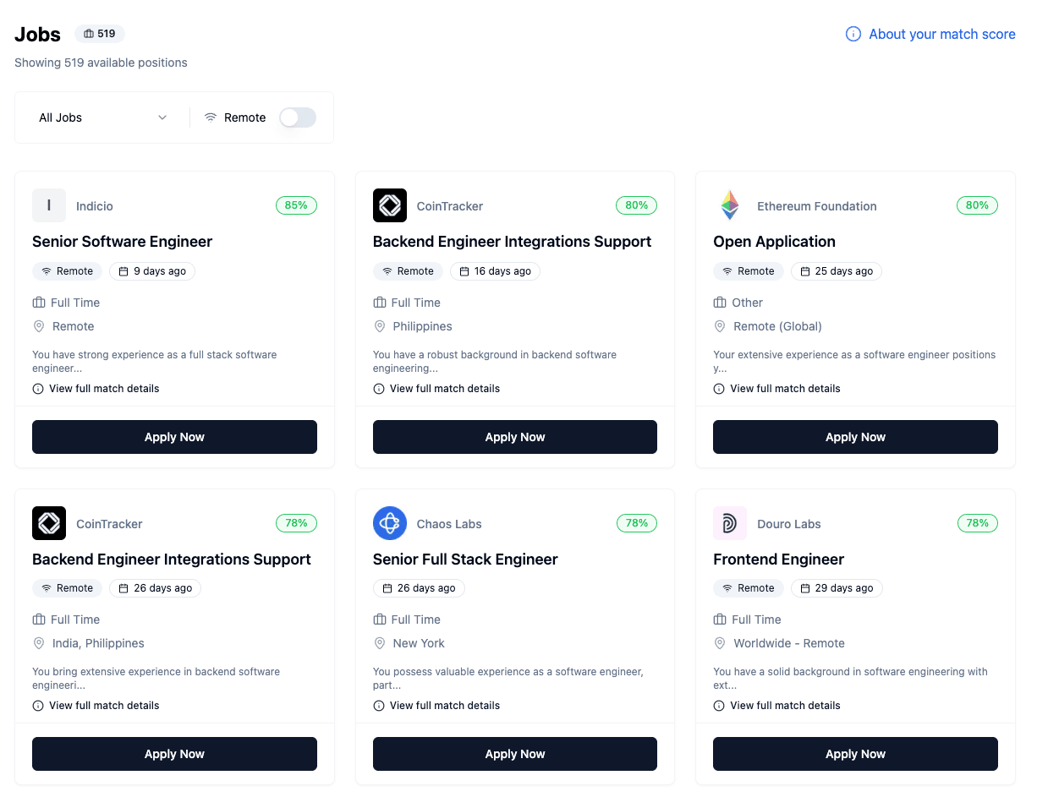Open the All Jobs dropdown
Viewport: 1037px width, 797px height.
click(102, 117)
